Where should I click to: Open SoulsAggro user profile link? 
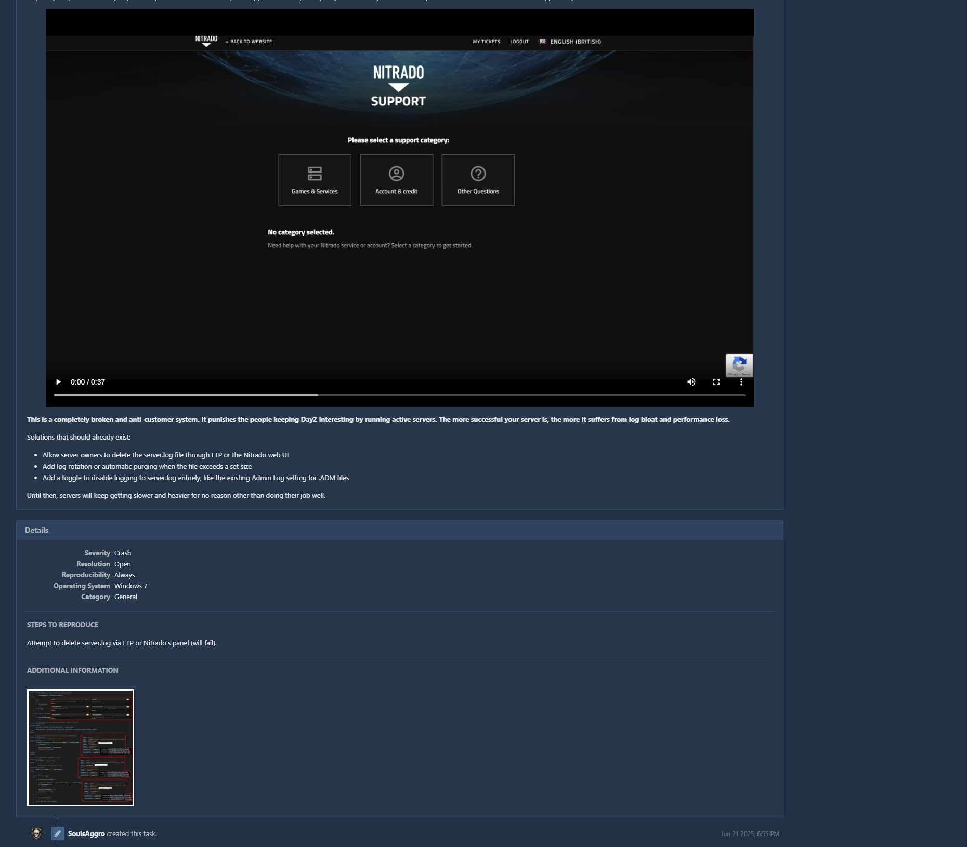point(86,833)
